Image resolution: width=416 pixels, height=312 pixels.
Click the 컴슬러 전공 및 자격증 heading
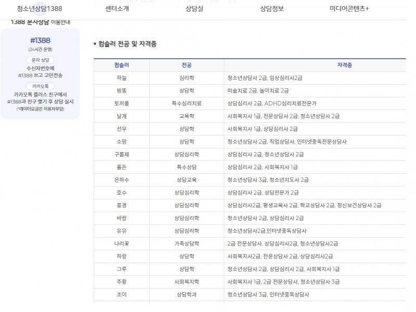click(127, 44)
